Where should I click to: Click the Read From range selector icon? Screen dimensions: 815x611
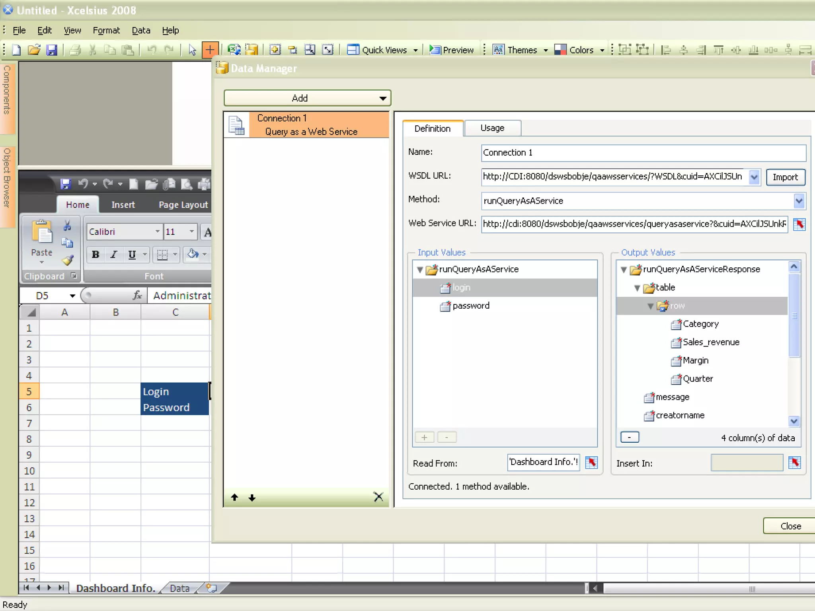591,462
